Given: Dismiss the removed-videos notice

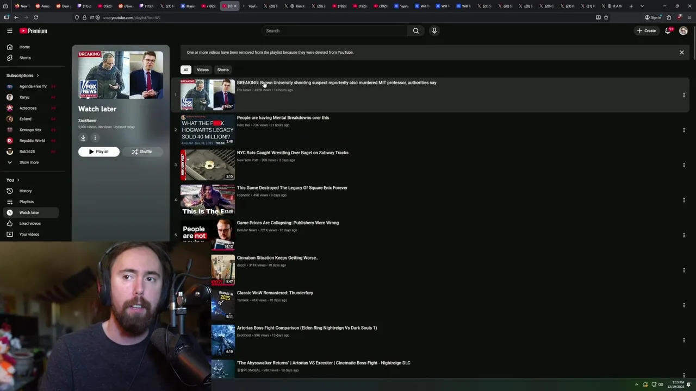Looking at the screenshot, I should [682, 53].
